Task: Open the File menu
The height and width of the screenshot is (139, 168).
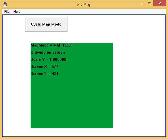Action: coord(7,12)
